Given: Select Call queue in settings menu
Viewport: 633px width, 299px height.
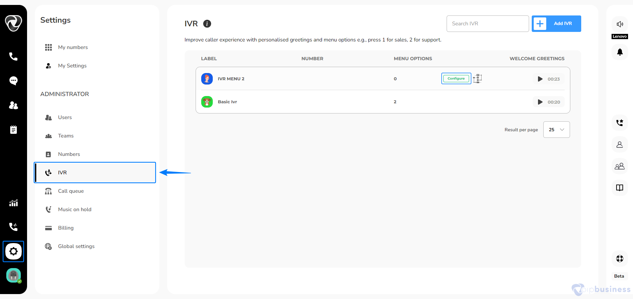Looking at the screenshot, I should 71,191.
